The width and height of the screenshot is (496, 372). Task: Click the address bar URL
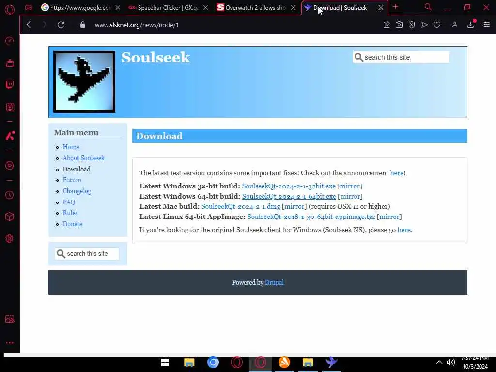137,25
